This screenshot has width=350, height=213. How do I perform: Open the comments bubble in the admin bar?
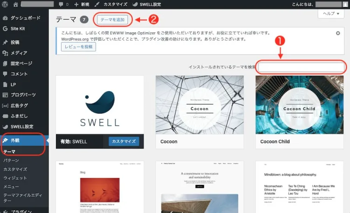(x=63, y=4)
